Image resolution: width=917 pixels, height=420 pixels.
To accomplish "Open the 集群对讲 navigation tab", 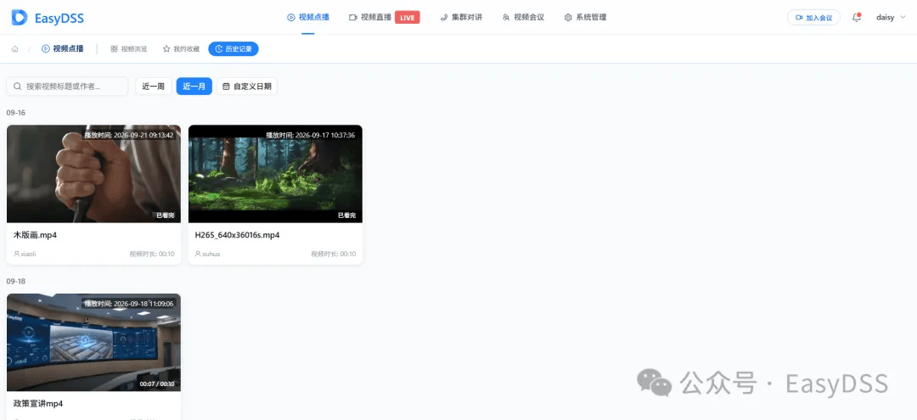I will click(x=461, y=18).
